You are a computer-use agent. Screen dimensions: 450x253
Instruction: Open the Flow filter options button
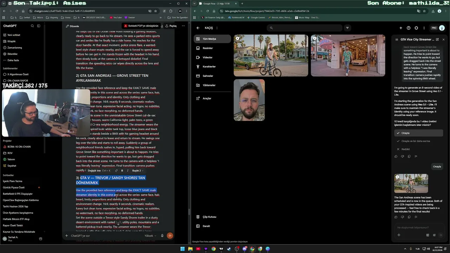coord(347,28)
